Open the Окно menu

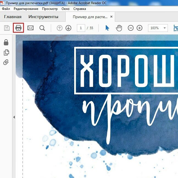click(x=65, y=9)
